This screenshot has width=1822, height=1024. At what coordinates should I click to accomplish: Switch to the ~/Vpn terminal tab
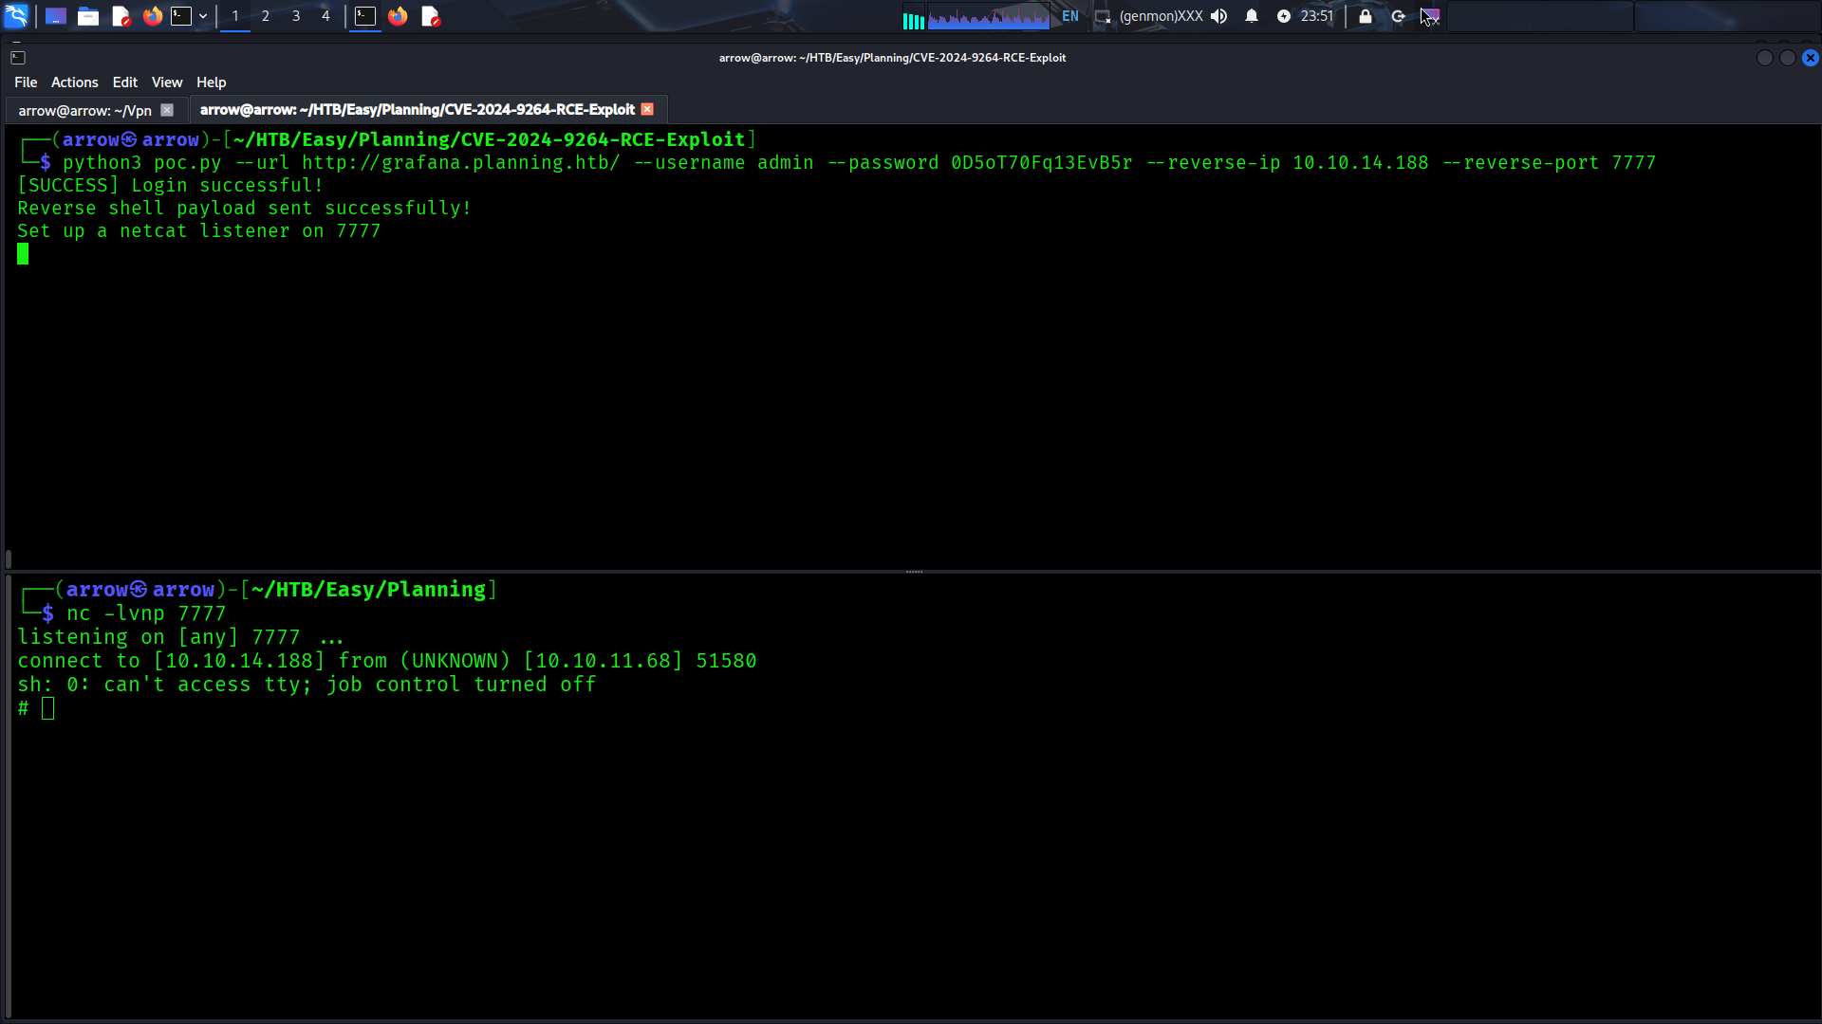point(85,110)
